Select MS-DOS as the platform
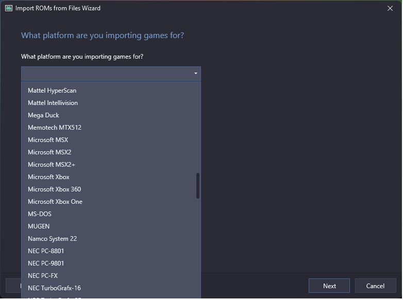The image size is (403, 300). pyautogui.click(x=111, y=214)
